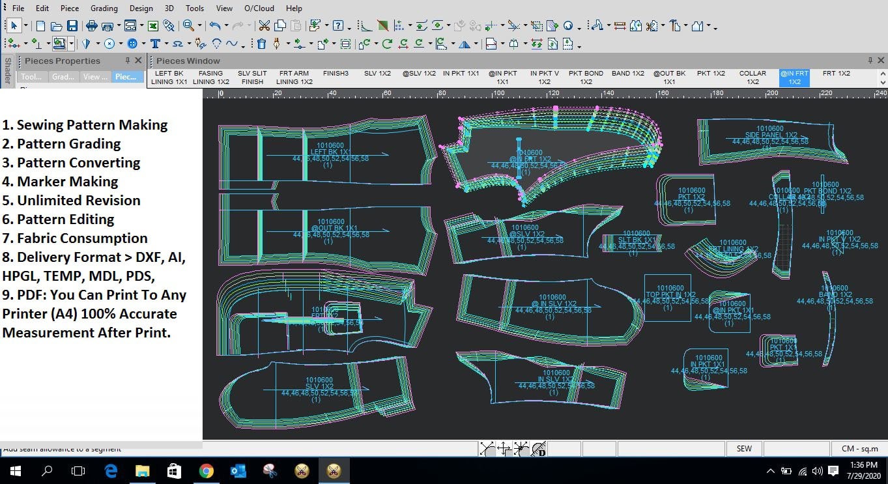The width and height of the screenshot is (888, 484).
Task: Create a new file
Action: 40,25
